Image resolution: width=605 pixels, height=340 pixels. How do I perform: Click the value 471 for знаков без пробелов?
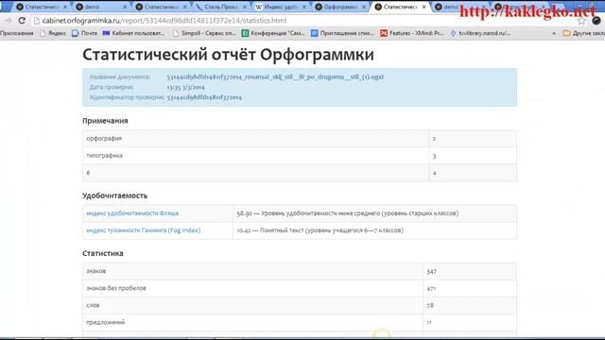(x=431, y=289)
